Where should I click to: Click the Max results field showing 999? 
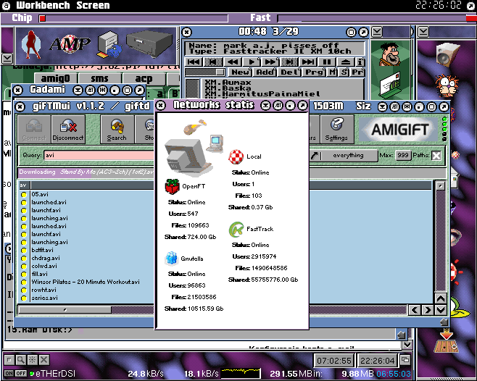[403, 156]
